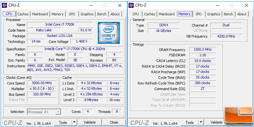Click the Threads count value 8
Viewport: 254px width, 127px height.
point(117,111)
